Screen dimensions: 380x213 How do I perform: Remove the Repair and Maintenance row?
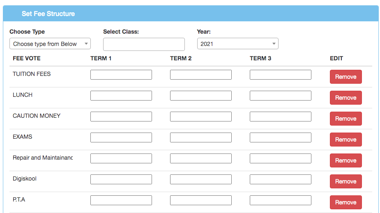[345, 160]
